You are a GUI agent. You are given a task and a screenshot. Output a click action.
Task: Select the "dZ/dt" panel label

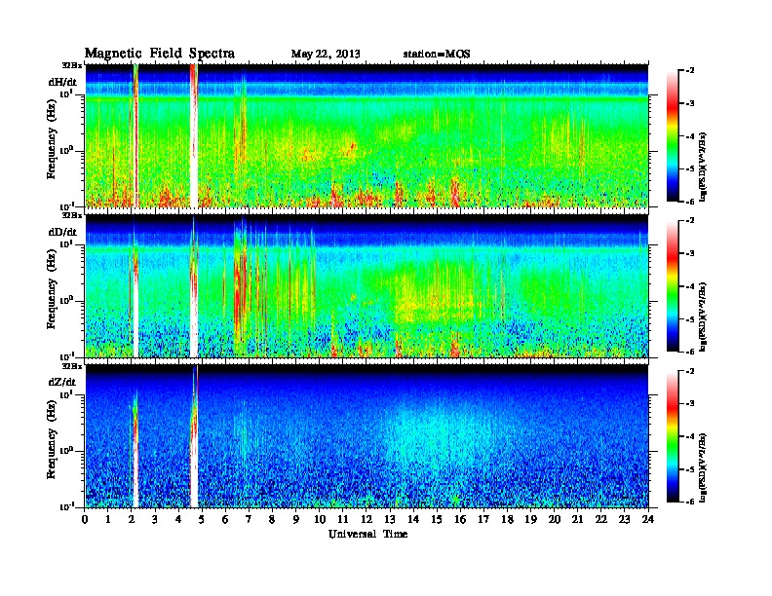(x=62, y=382)
